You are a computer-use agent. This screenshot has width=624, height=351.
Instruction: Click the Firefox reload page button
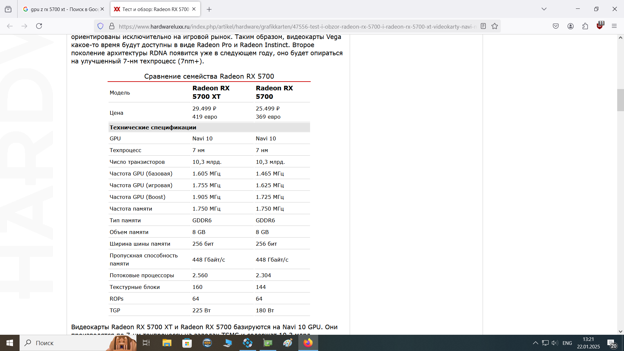(x=39, y=26)
